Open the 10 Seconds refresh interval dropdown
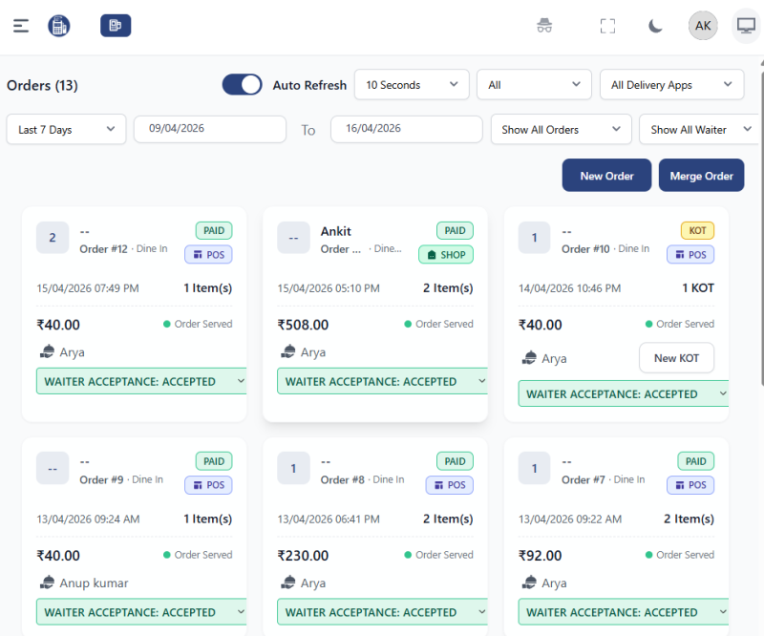 click(412, 85)
